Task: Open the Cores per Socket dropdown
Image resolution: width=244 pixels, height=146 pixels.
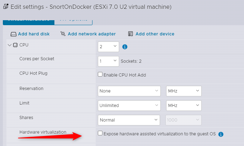Action: [108, 61]
